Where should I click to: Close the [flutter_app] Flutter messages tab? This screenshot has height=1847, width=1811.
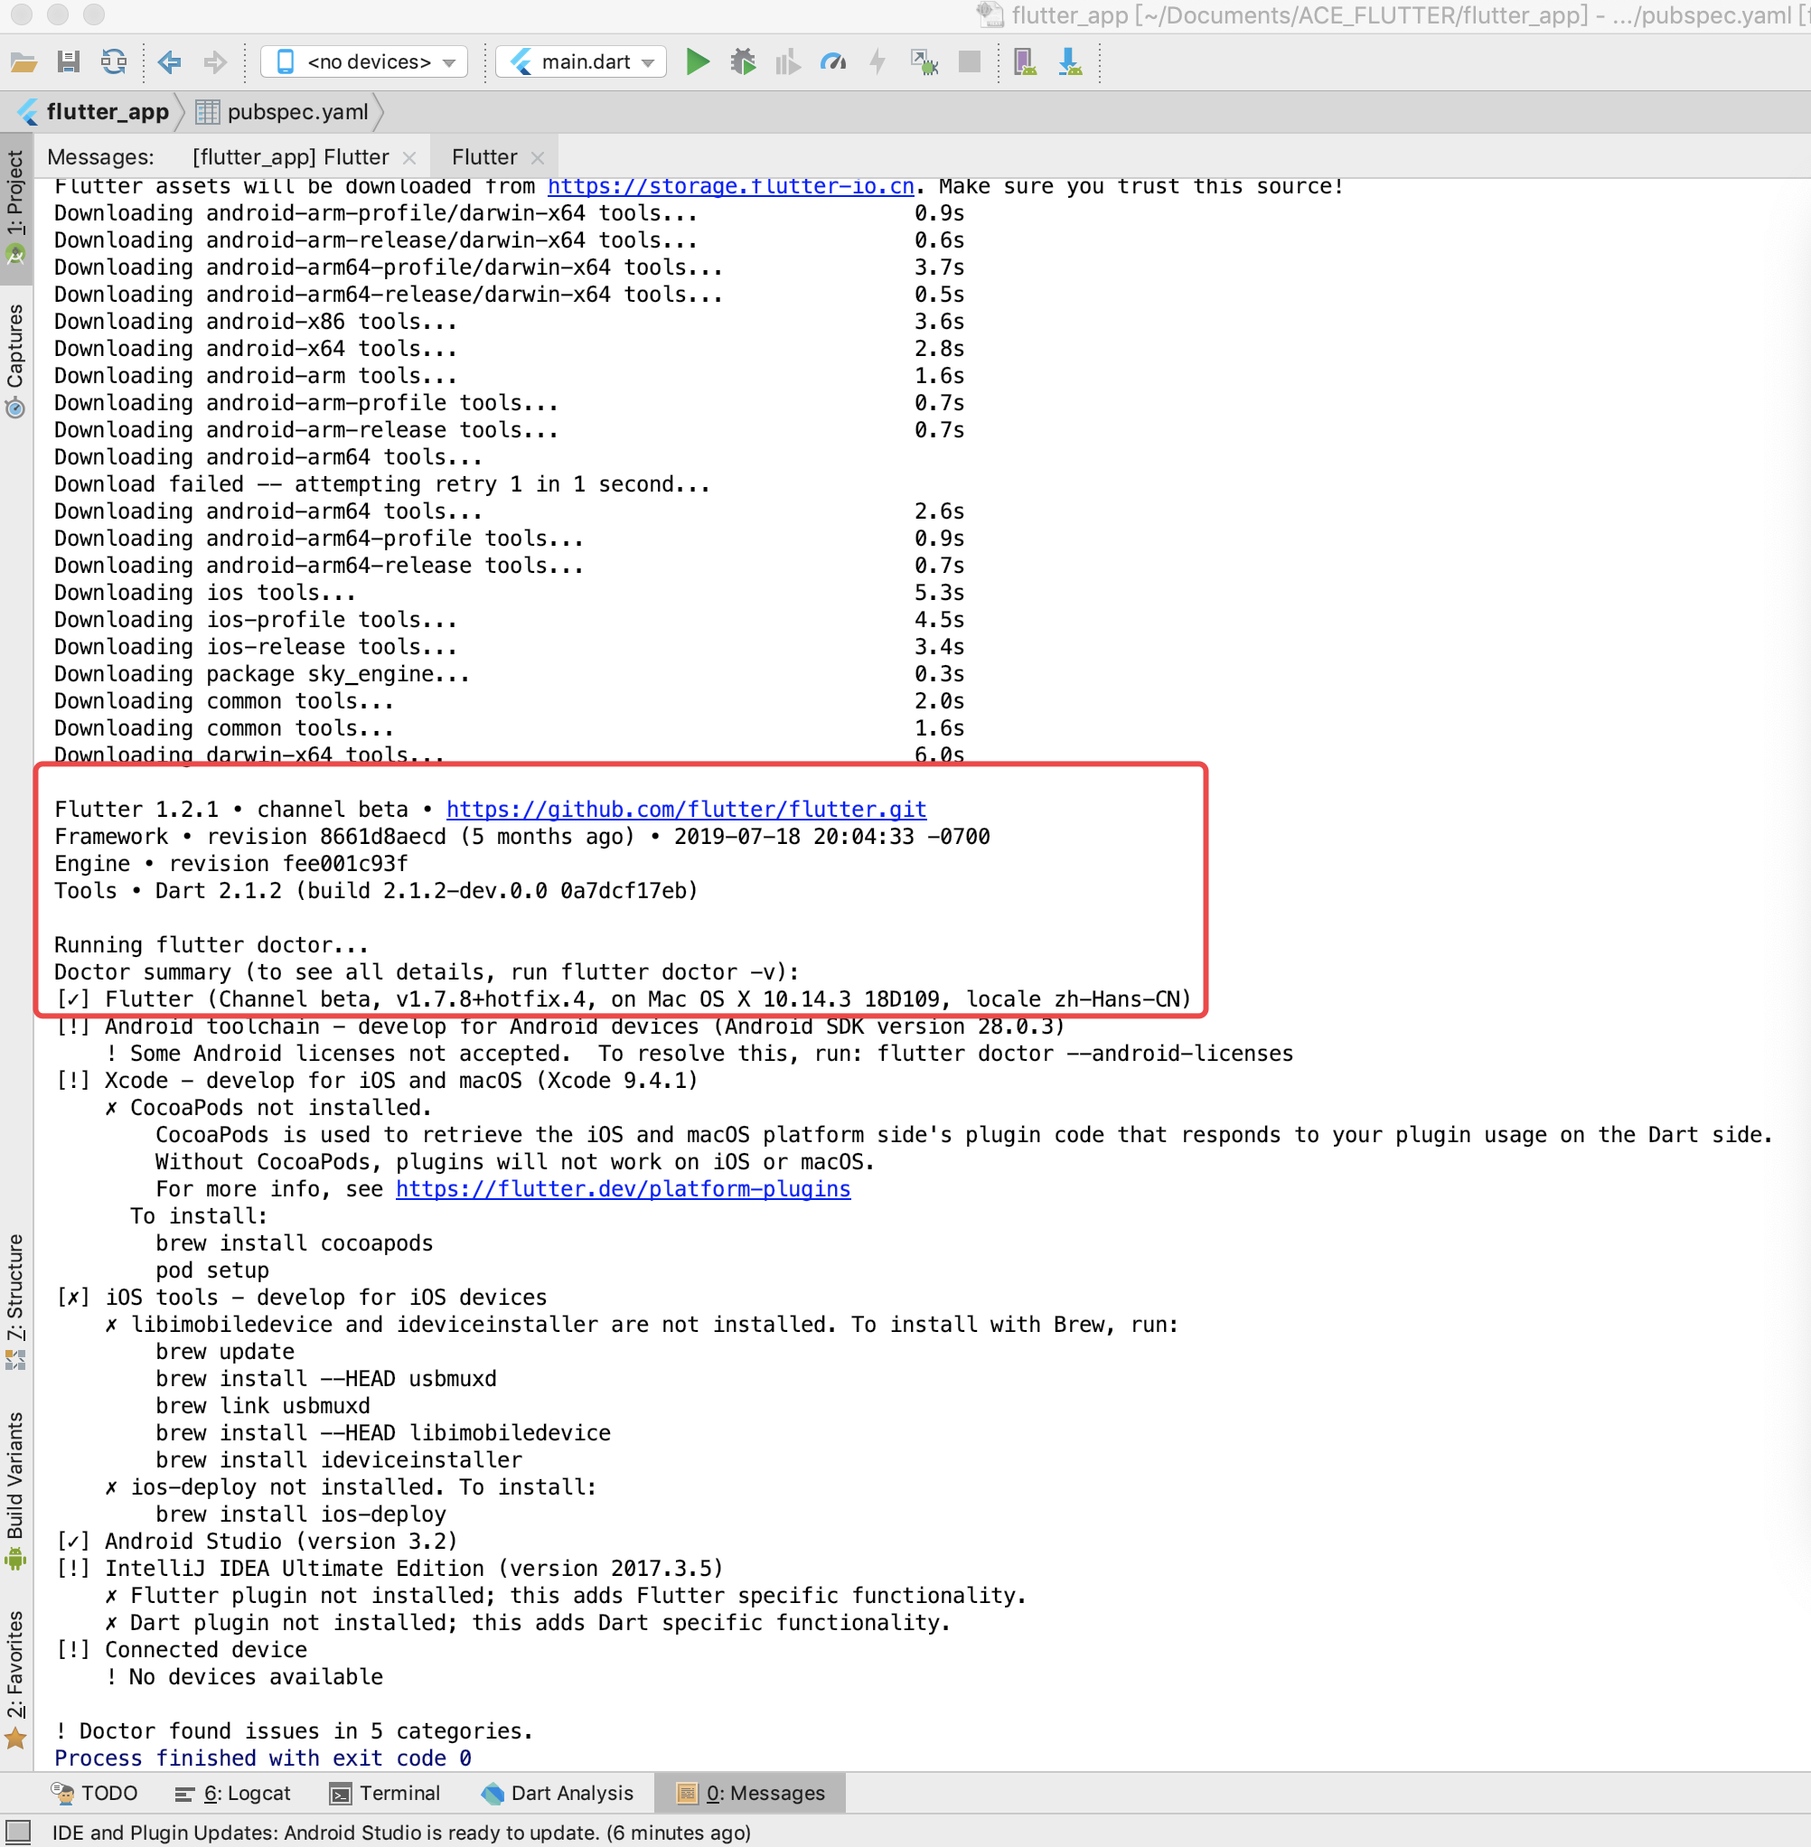pyautogui.click(x=409, y=158)
